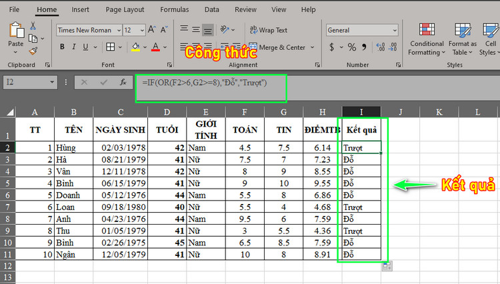Select the cell containing "Hùng"
The height and width of the screenshot is (284, 500).
point(73,147)
